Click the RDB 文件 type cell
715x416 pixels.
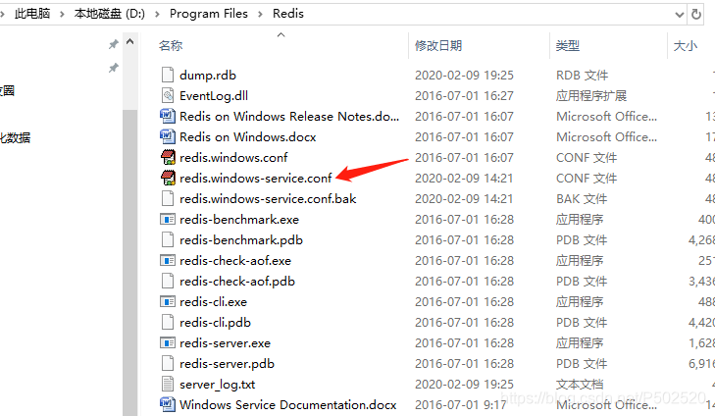click(x=582, y=75)
